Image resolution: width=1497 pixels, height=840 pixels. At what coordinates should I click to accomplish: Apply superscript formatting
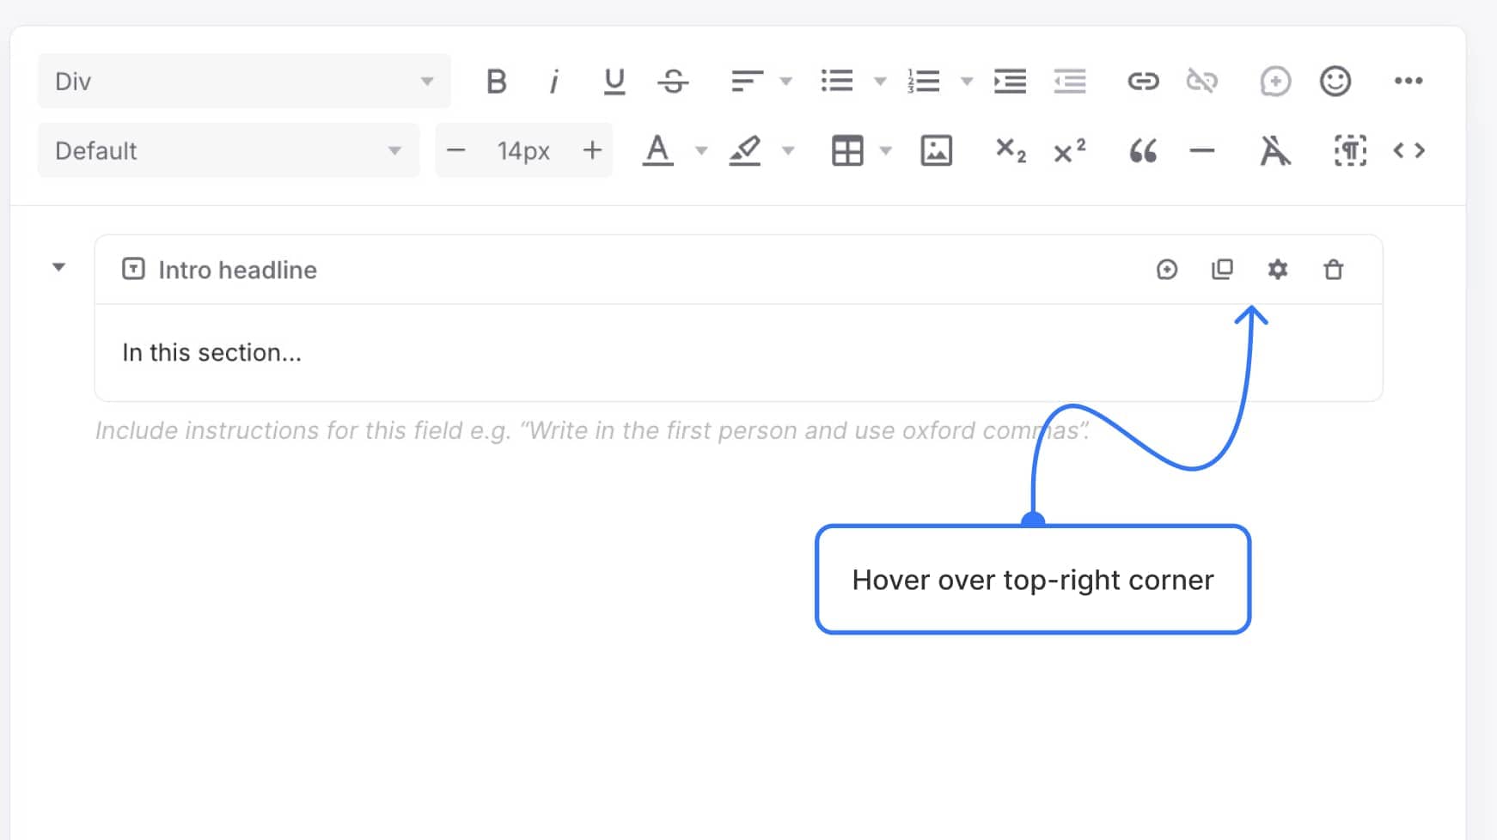pyautogui.click(x=1070, y=150)
